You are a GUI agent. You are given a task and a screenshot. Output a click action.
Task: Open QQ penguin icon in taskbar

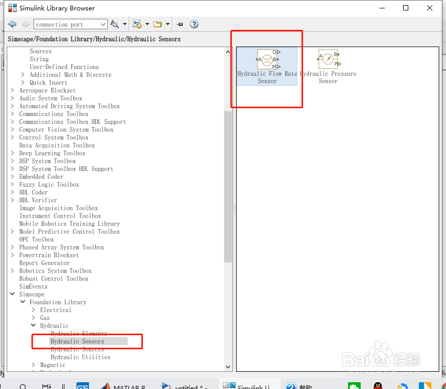378,386
